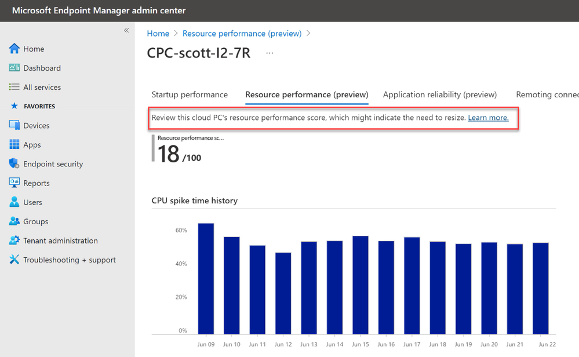This screenshot has height=357, width=579.
Task: Collapse the sidebar with double chevron
Action: [126, 30]
